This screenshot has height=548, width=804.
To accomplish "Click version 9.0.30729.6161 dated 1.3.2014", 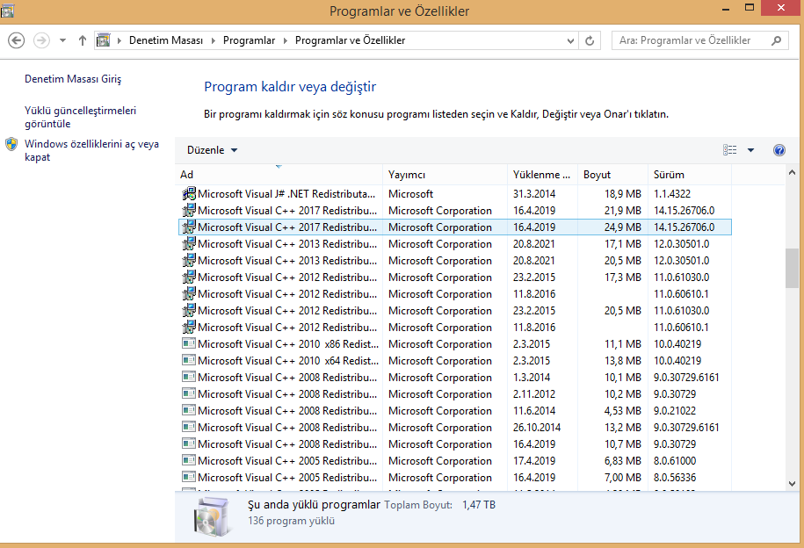I will (x=686, y=378).
